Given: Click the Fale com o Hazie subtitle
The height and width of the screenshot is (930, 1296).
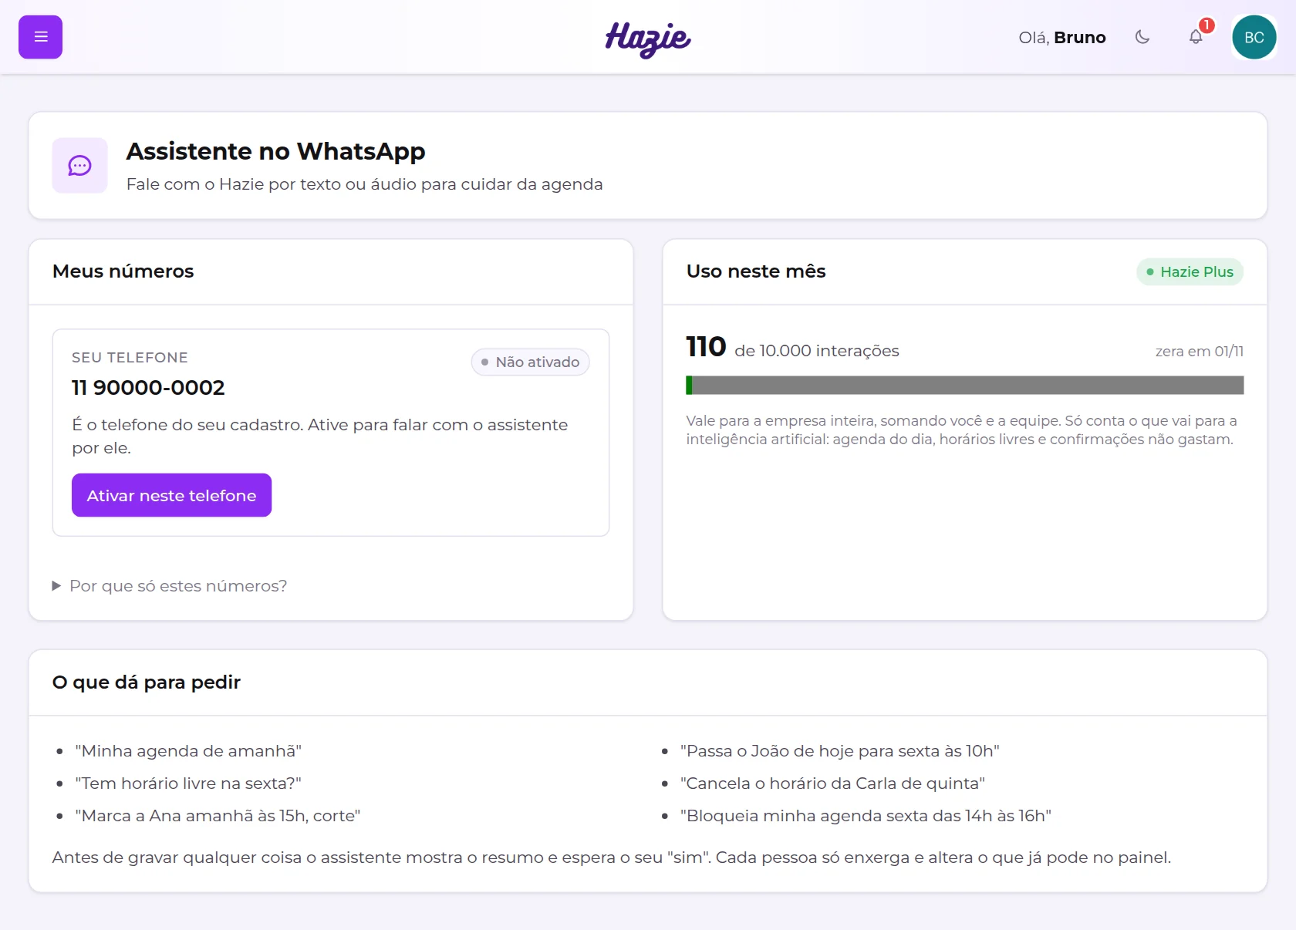Looking at the screenshot, I should click(365, 184).
